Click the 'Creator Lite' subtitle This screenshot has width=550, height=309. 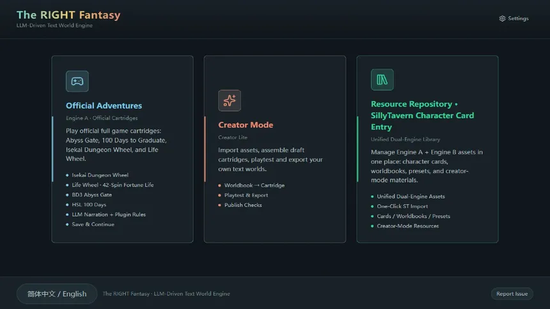tap(233, 137)
